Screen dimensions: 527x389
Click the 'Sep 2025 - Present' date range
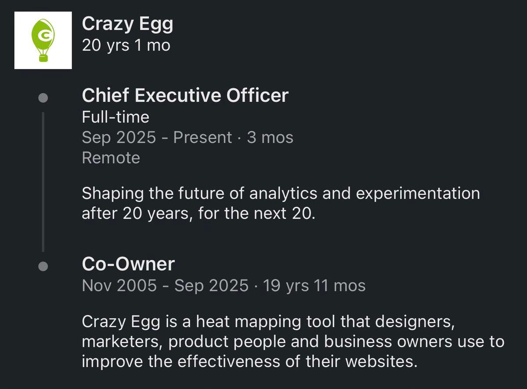tap(156, 138)
